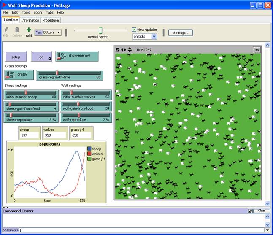
Task: Click the interface scrollbar up arrow
Action: click(268, 45)
